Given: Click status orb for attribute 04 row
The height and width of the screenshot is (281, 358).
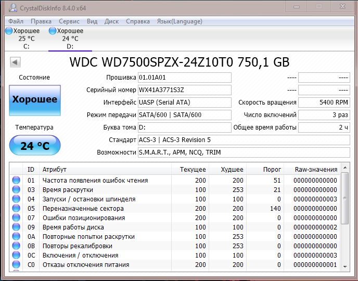Looking at the screenshot, I should click(16, 199).
